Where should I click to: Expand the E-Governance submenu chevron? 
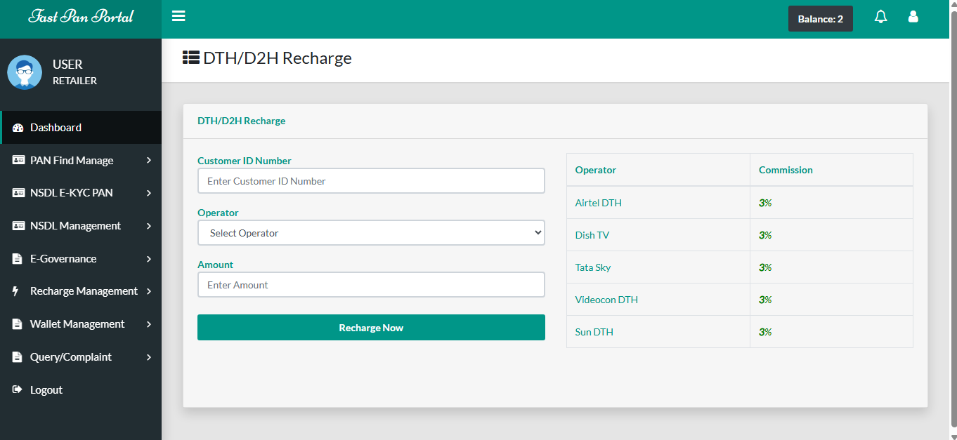click(x=148, y=259)
